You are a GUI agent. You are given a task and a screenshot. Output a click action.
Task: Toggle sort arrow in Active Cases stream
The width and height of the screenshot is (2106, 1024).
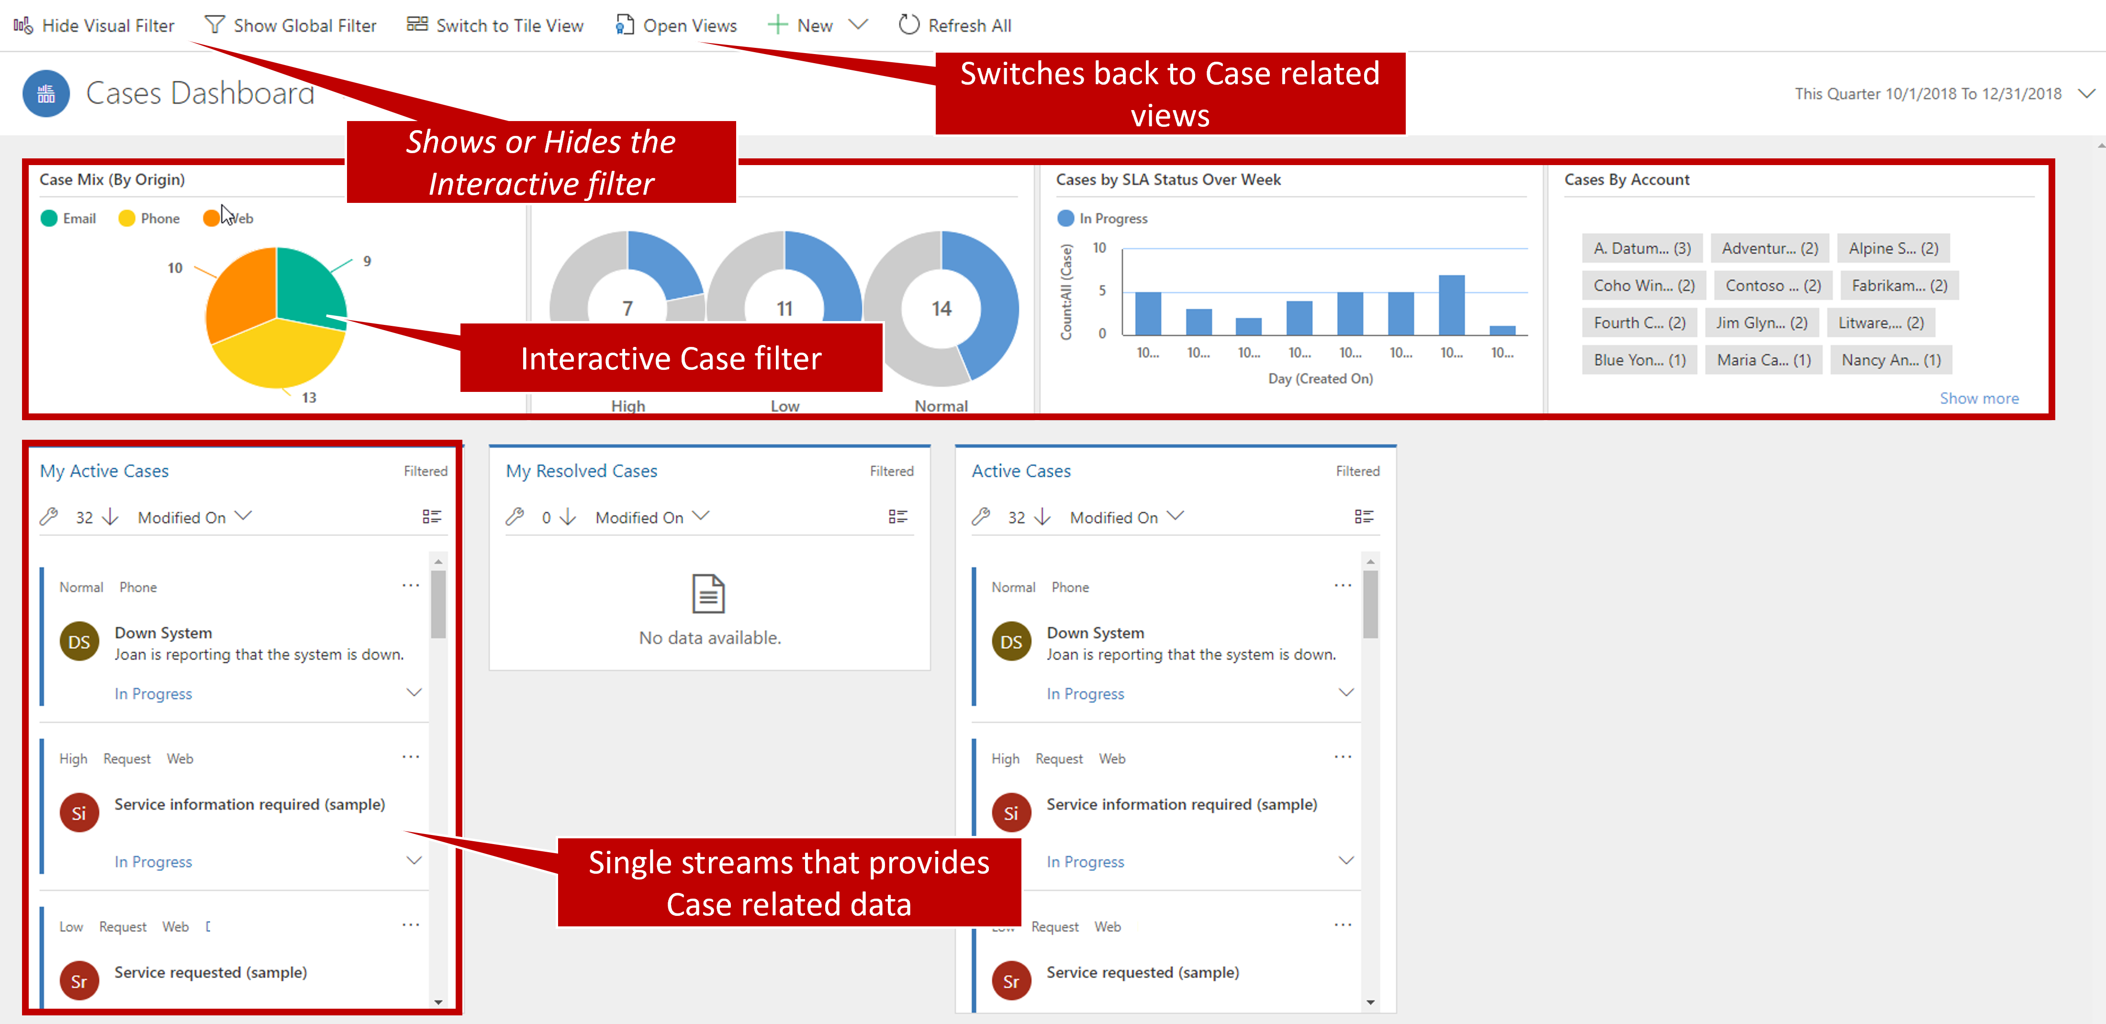coord(1042,516)
